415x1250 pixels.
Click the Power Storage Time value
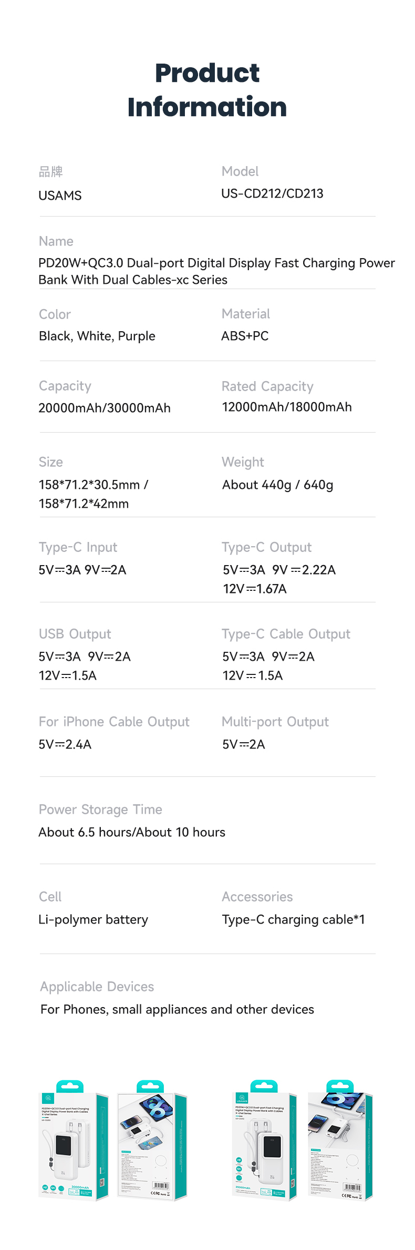click(x=132, y=832)
